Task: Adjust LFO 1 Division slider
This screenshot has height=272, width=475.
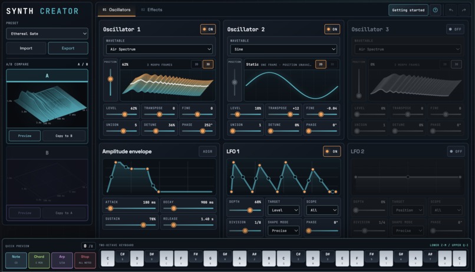Action: coord(245,231)
